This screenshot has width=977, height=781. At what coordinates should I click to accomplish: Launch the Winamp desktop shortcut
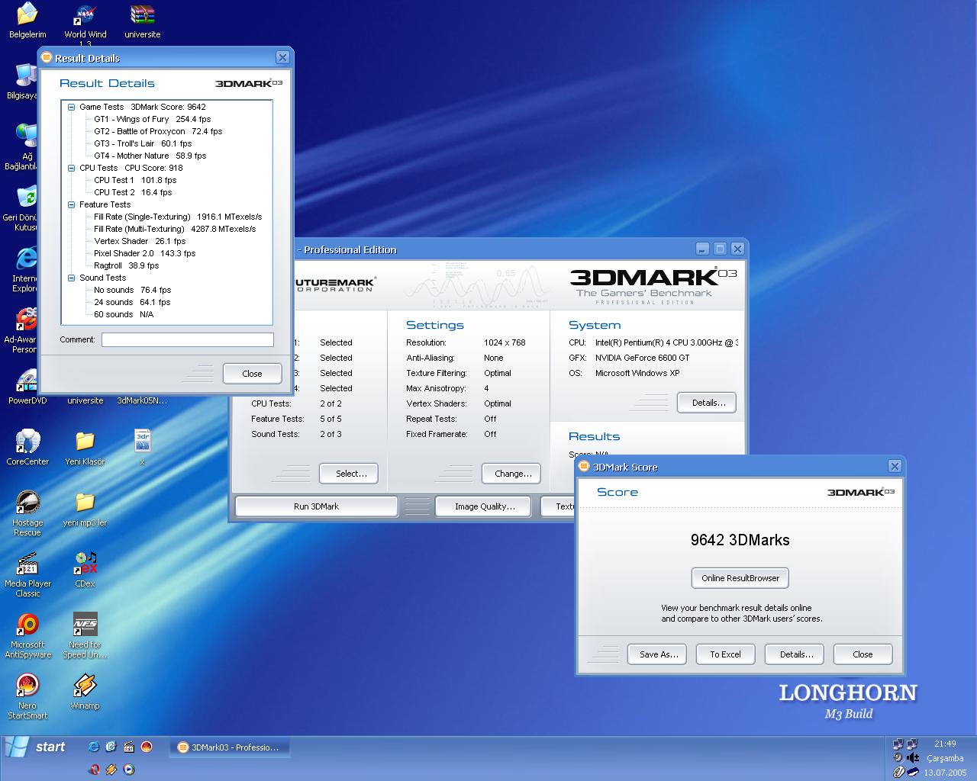pyautogui.click(x=85, y=692)
